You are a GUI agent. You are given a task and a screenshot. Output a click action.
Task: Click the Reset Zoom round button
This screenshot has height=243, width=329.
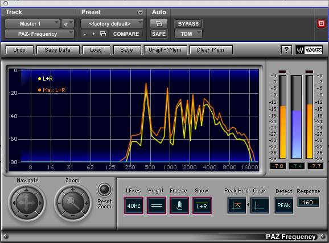(x=104, y=190)
